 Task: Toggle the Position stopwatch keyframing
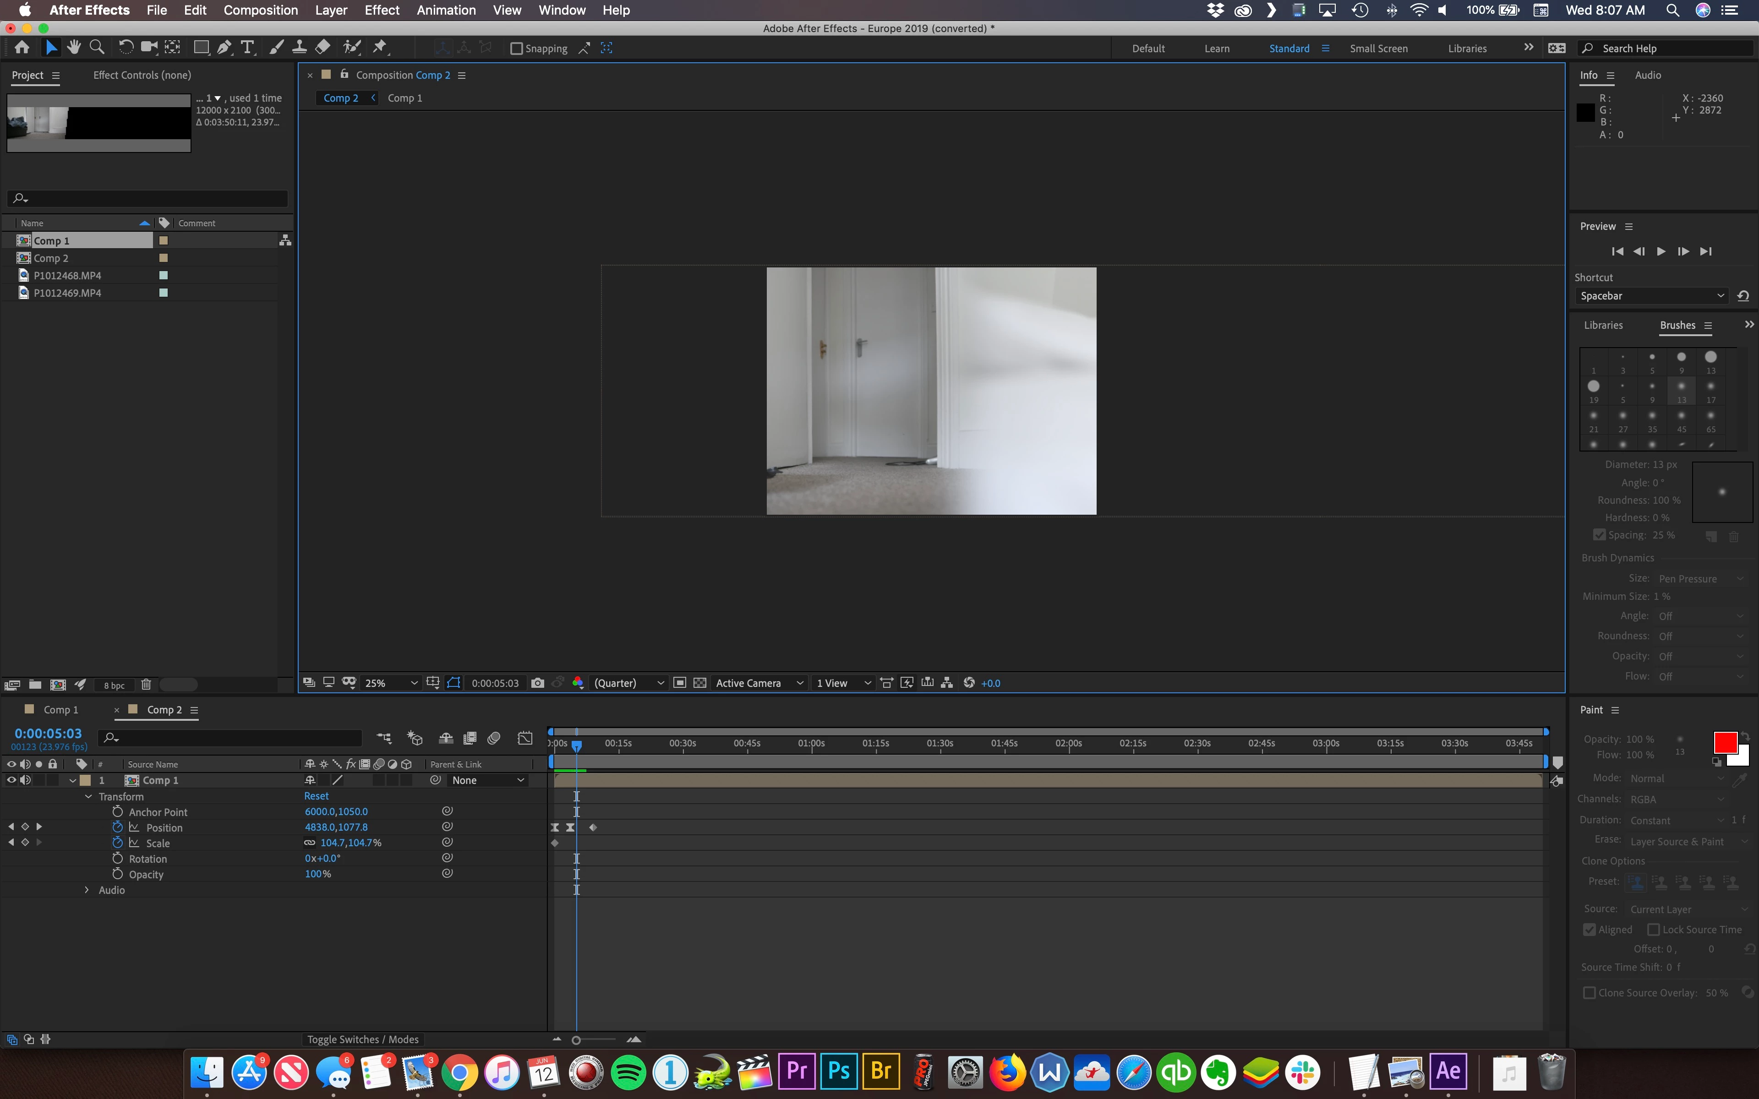pyautogui.click(x=117, y=827)
